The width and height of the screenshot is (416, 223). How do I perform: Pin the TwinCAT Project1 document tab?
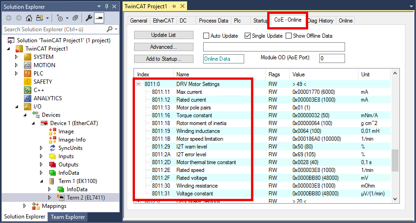pyautogui.click(x=174, y=6)
